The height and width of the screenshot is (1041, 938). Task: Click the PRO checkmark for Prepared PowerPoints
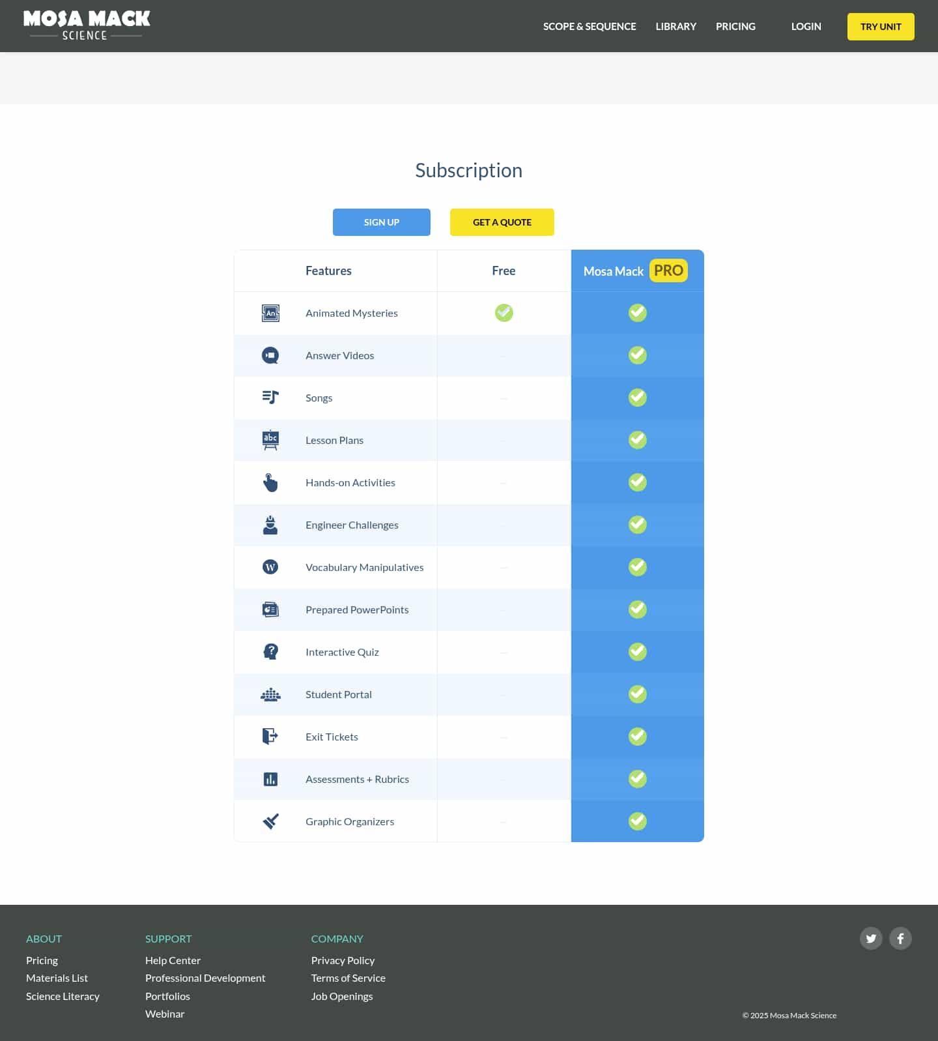click(638, 609)
